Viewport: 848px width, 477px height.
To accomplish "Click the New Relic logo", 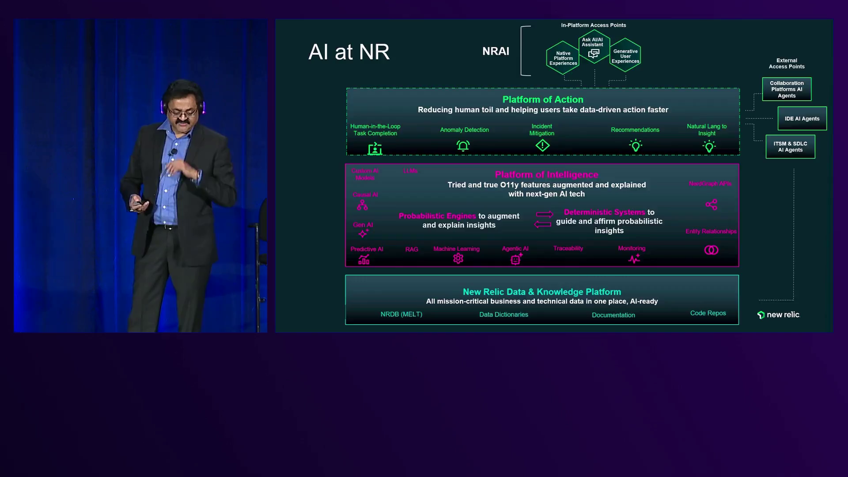I will 778,314.
